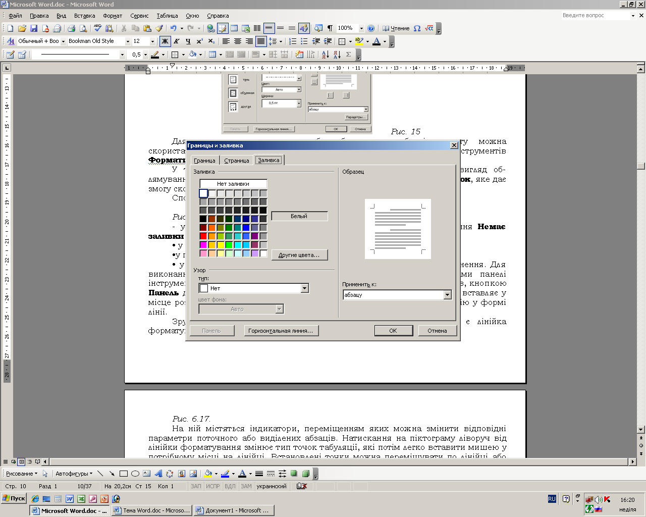Image resolution: width=646 pixels, height=517 pixels.
Task: Click the Text Box drawing tool
Action: [x=146, y=474]
